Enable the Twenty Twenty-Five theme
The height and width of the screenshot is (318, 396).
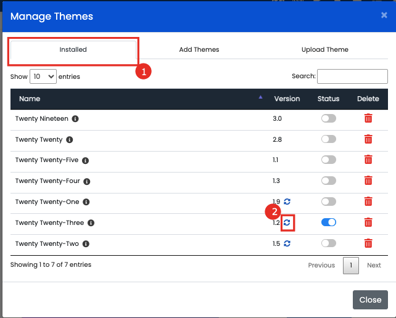click(x=329, y=160)
